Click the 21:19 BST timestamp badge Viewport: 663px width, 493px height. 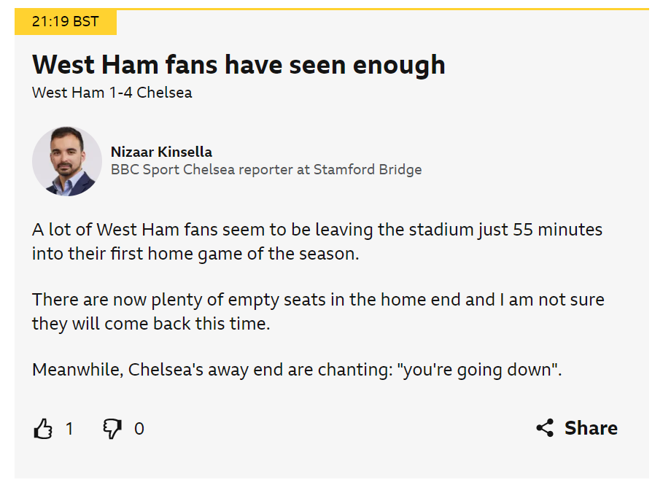tap(66, 22)
